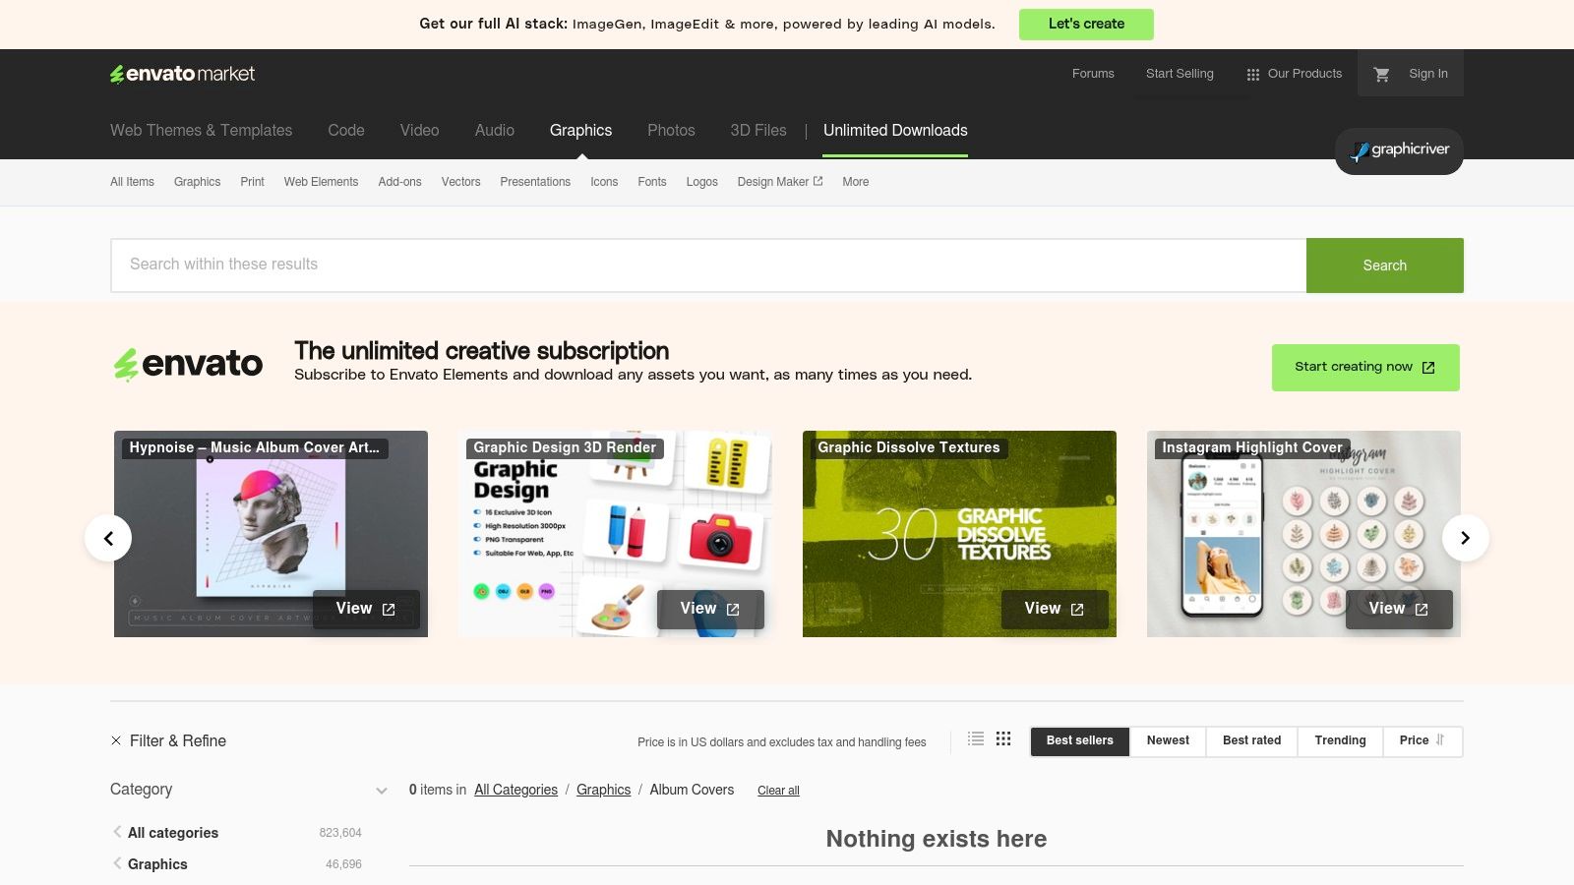Go to previous carousel slide arrow
The image size is (1574, 885).
pyautogui.click(x=108, y=538)
